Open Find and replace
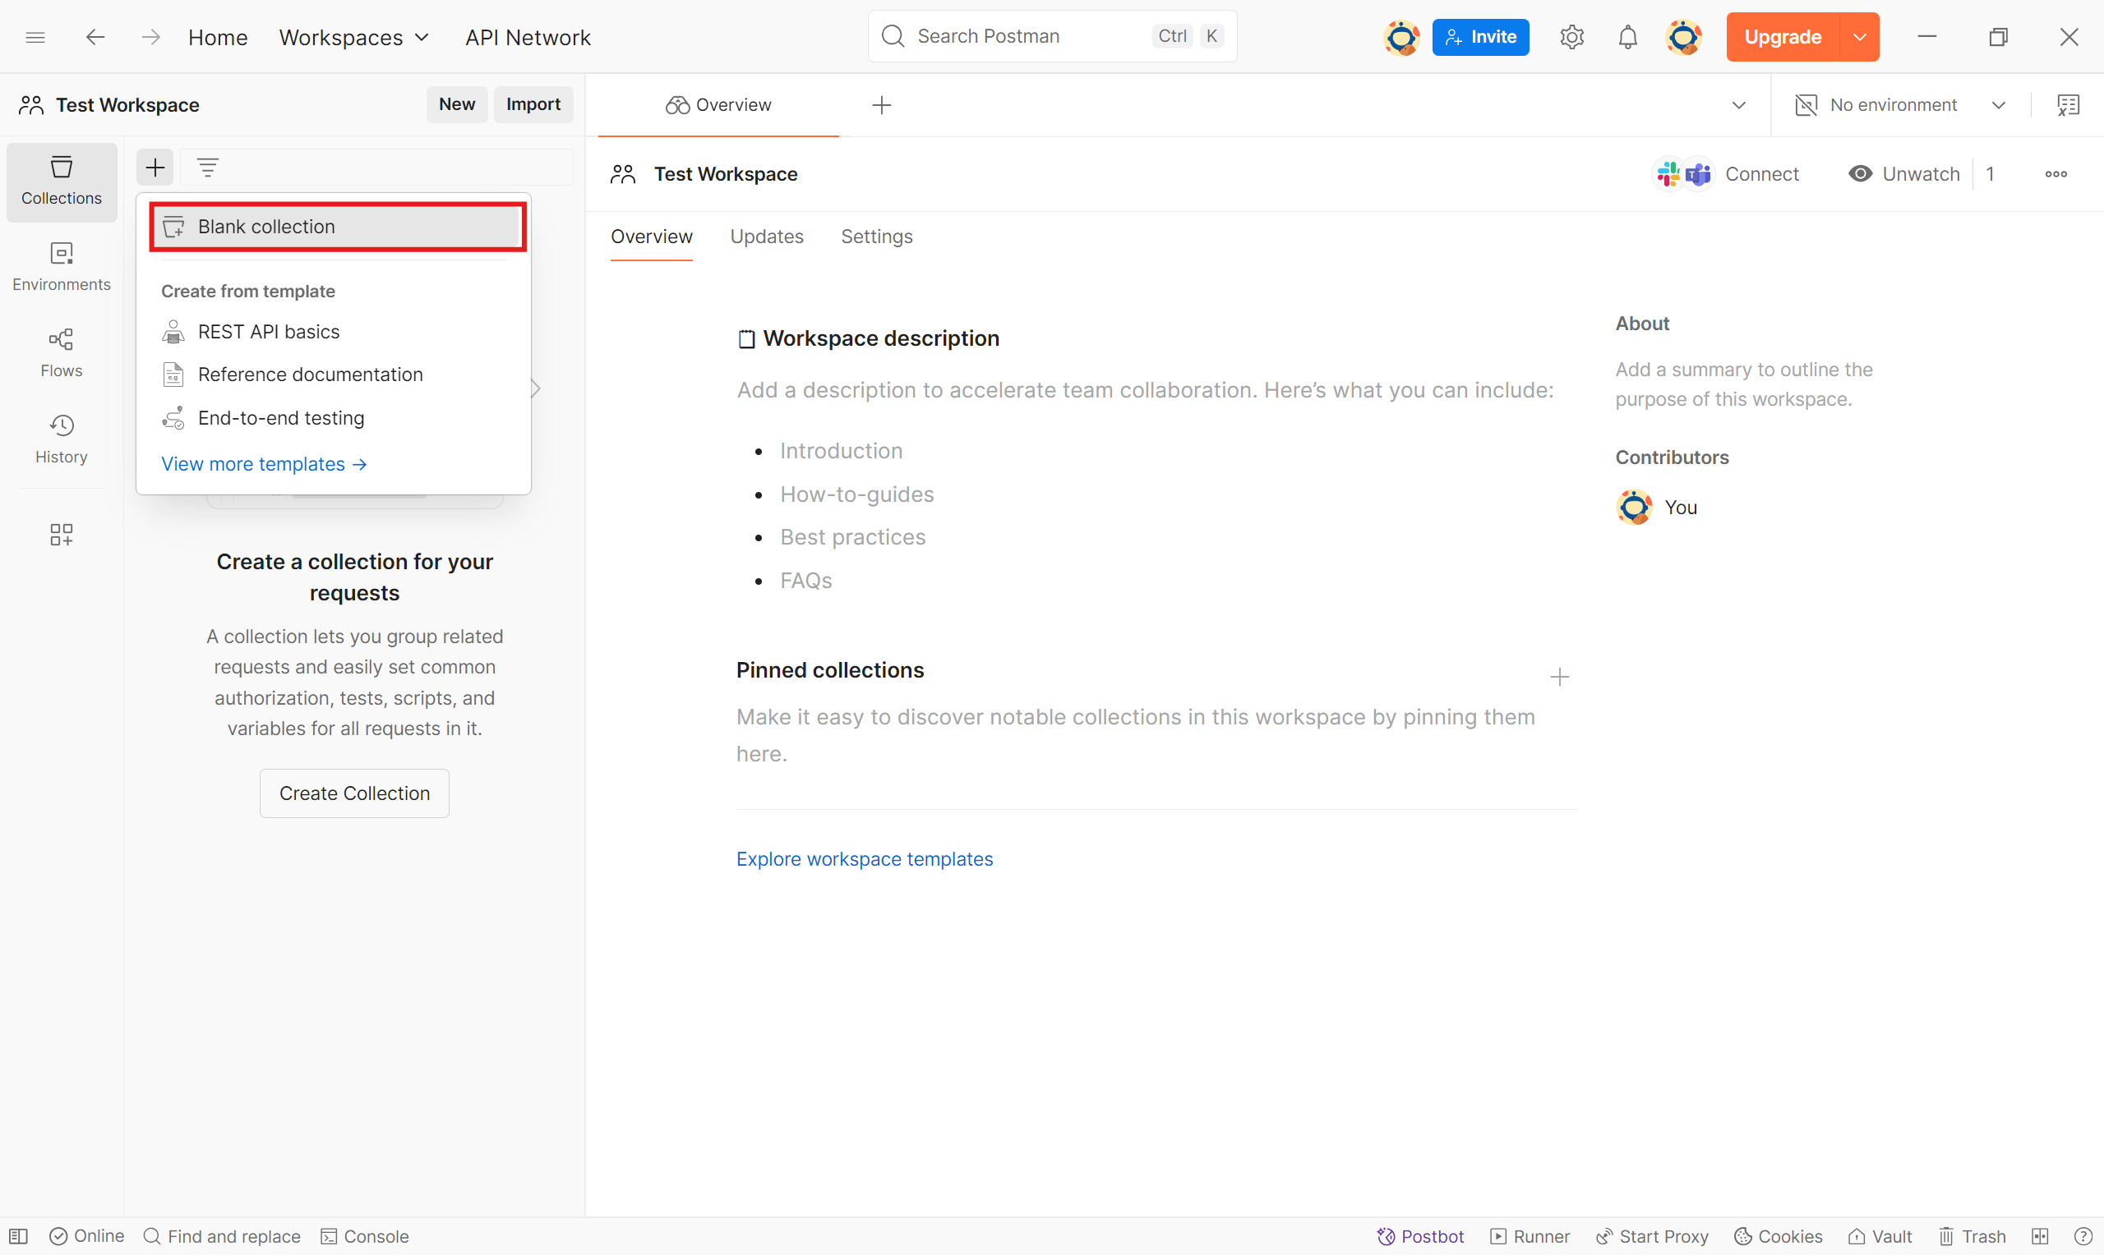The width and height of the screenshot is (2104, 1255). tap(222, 1236)
